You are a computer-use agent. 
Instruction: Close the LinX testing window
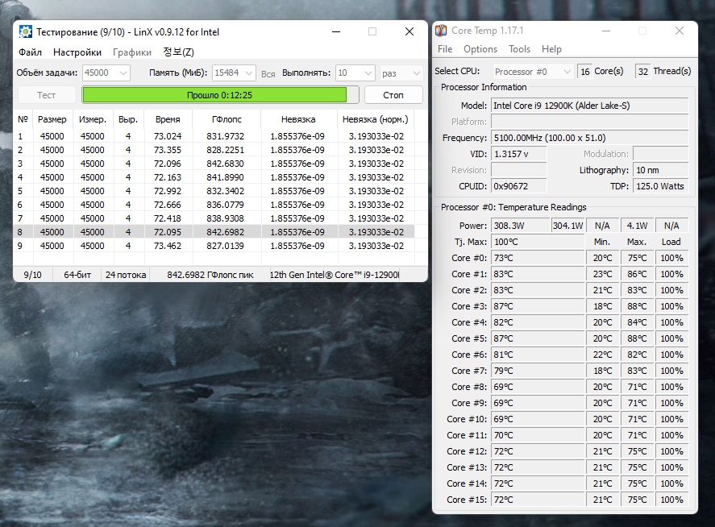click(409, 32)
